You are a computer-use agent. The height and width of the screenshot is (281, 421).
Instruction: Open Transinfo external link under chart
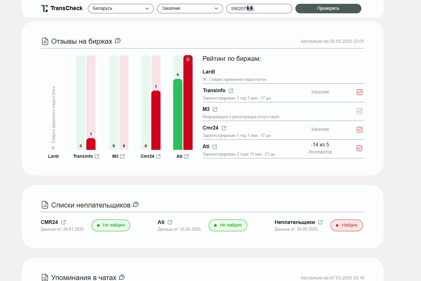tap(97, 156)
